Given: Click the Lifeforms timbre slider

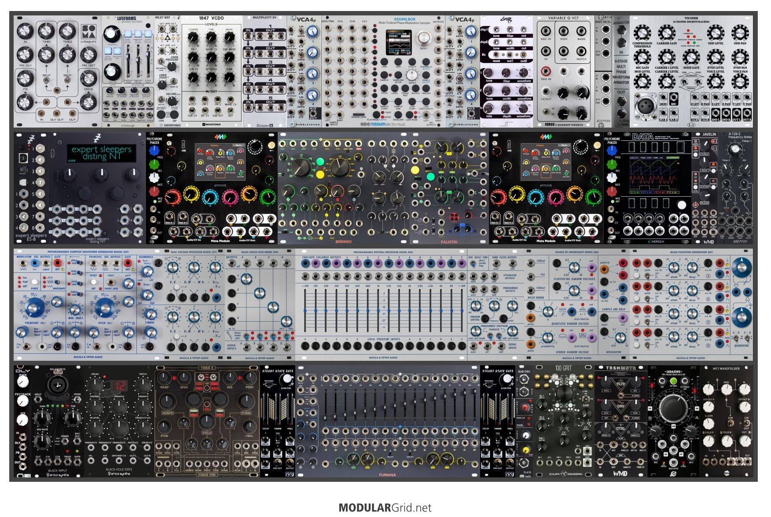Looking at the screenshot, I should coord(148,60).
